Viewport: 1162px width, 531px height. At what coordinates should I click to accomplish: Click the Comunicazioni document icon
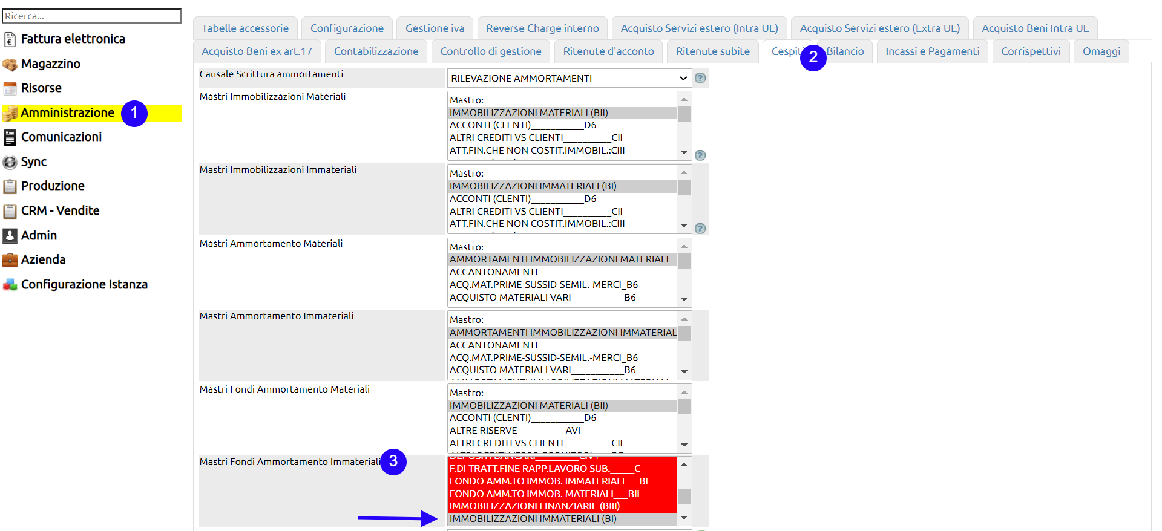point(10,137)
